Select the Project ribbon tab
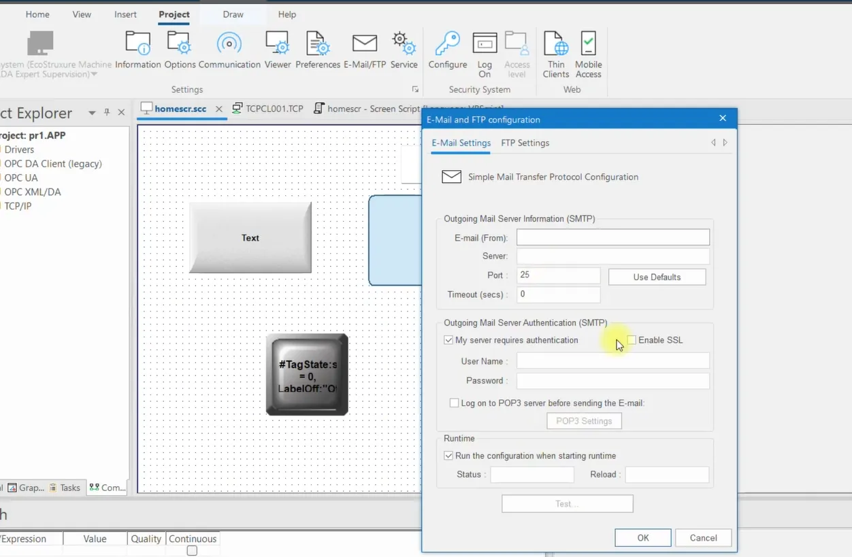 174,14
